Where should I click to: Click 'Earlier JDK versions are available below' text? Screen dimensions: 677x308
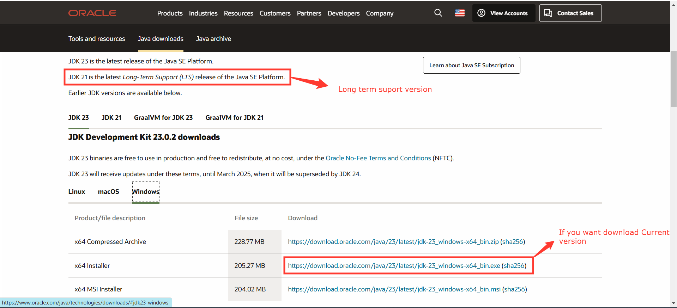click(x=125, y=93)
